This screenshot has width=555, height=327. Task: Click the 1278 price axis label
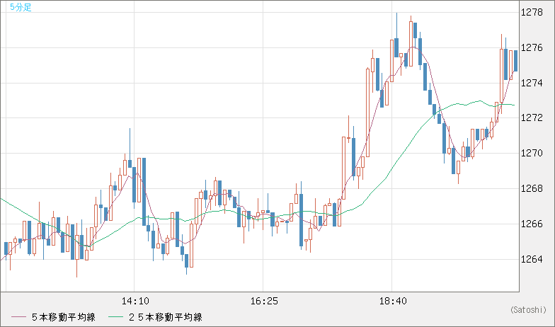(532, 13)
